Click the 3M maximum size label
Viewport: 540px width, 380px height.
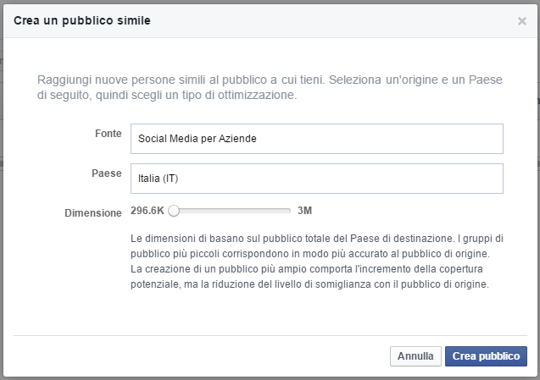click(x=306, y=211)
